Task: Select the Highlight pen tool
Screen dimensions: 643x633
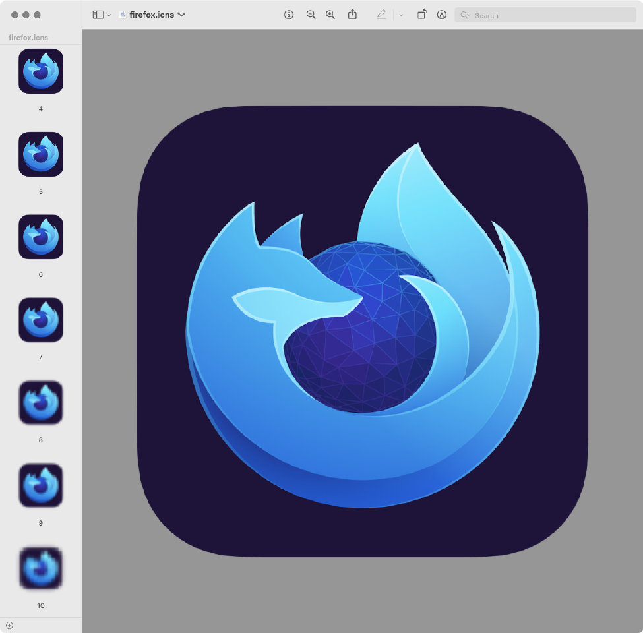Action: pos(381,15)
